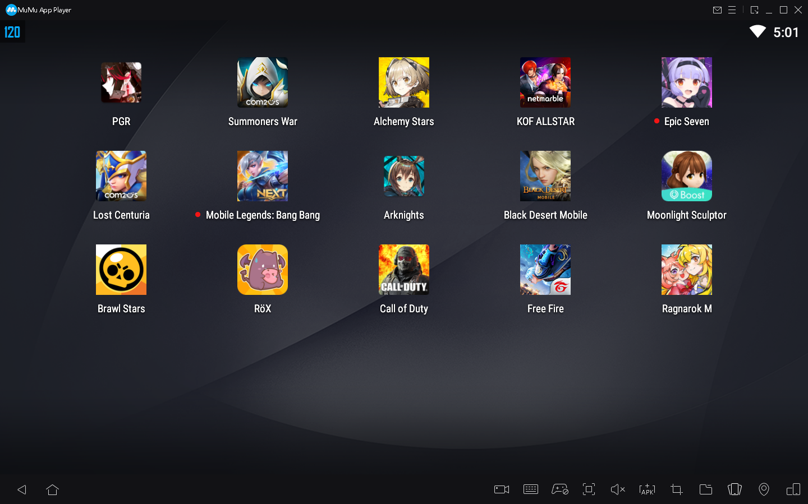The width and height of the screenshot is (808, 504).
Task: Open Moonlight Sculptor app icon
Action: pyautogui.click(x=687, y=176)
